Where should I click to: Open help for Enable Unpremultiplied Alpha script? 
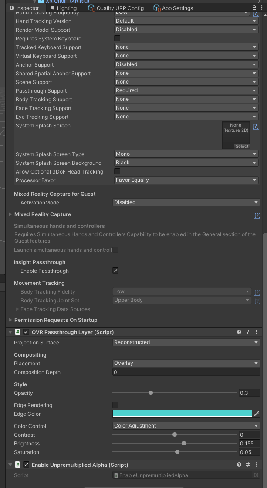click(239, 465)
